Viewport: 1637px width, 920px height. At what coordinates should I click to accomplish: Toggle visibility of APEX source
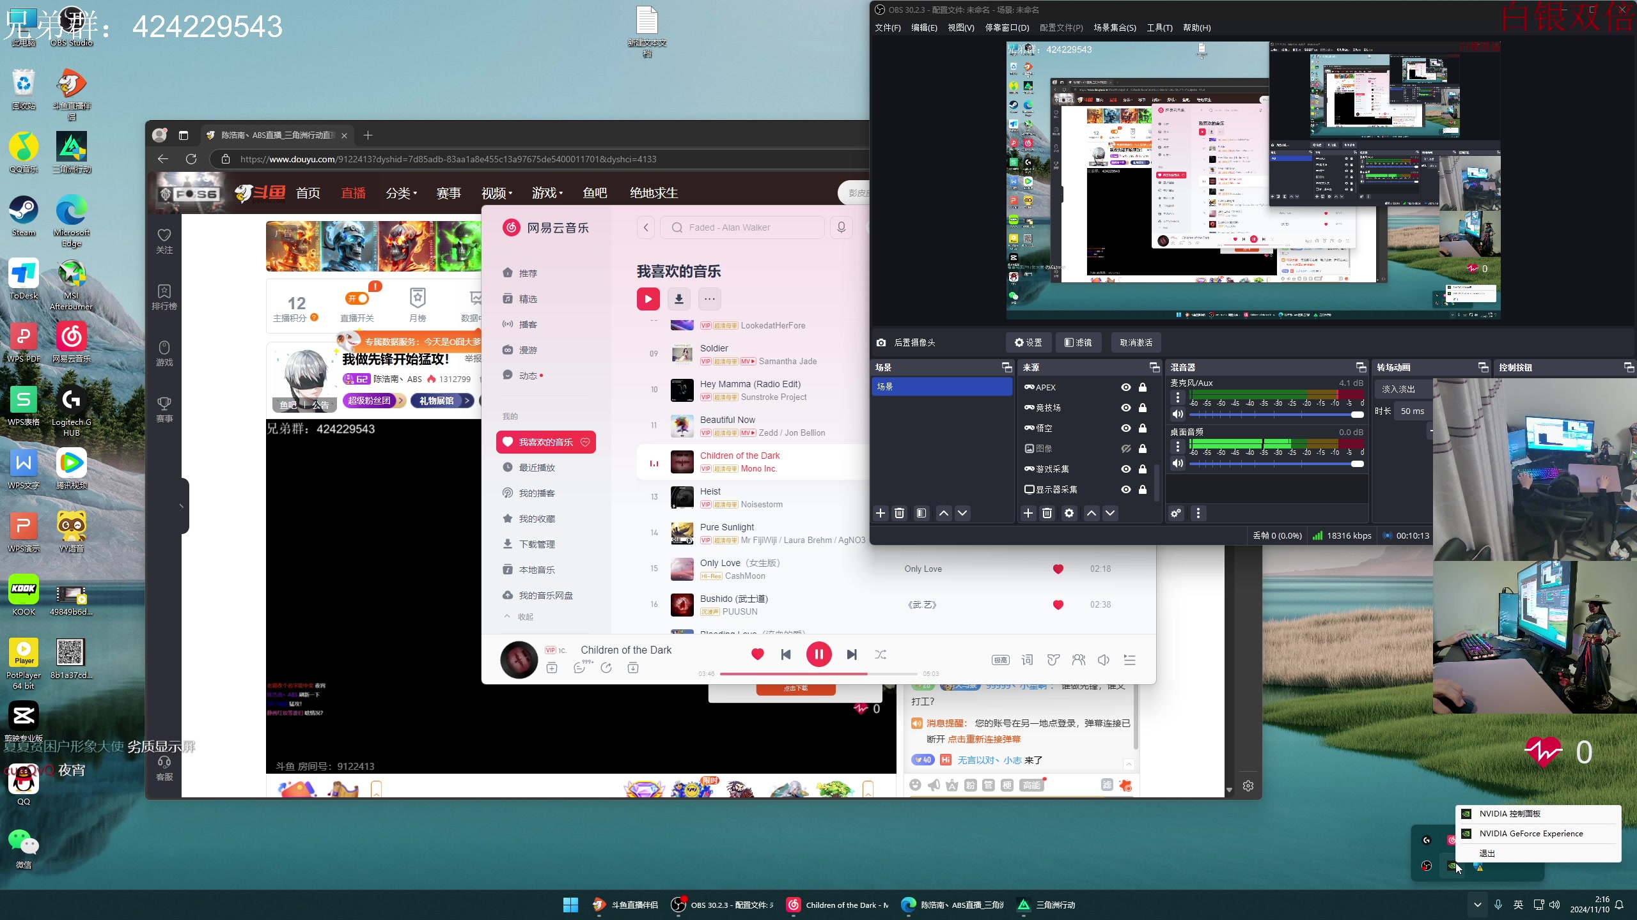(1126, 387)
